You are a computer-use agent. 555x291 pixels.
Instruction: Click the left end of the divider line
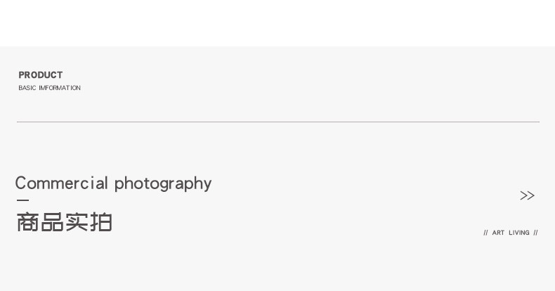[19, 122]
